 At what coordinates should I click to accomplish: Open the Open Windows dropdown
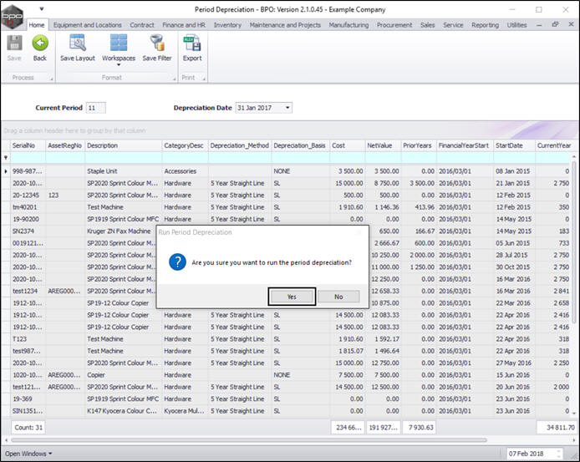click(28, 454)
